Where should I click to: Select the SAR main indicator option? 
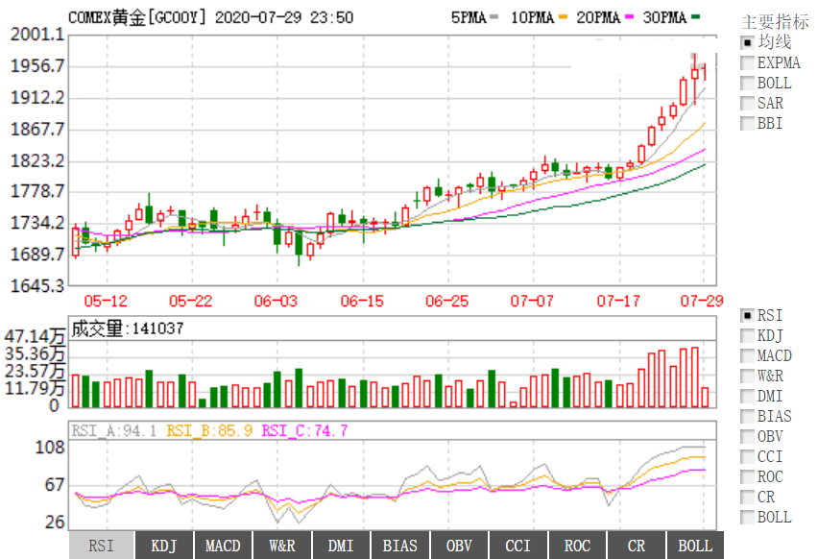pos(747,103)
